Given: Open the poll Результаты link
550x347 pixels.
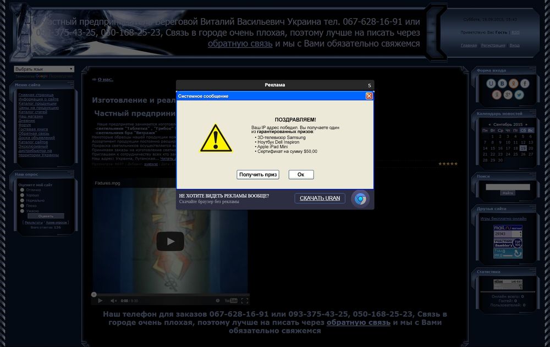Looking at the screenshot, I should pyautogui.click(x=34, y=223).
